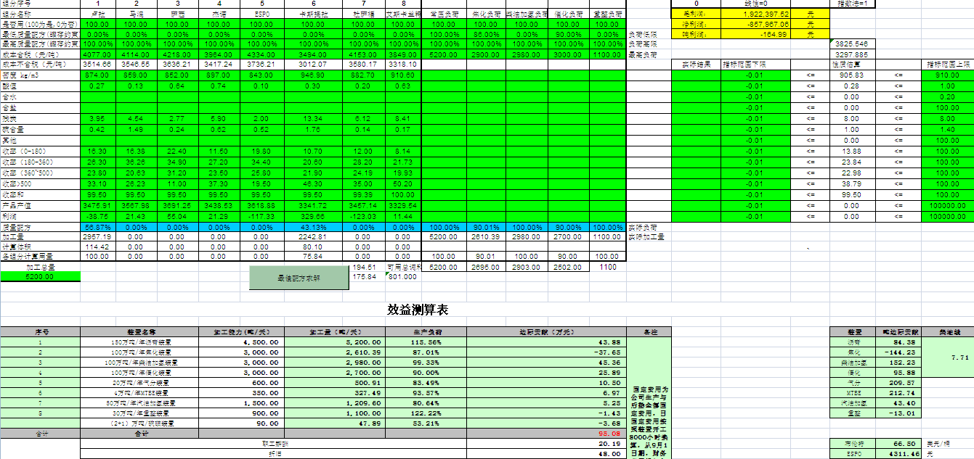The height and width of the screenshot is (459, 974).
Task: Select the net profit value -857,967.06
Action: pos(755,24)
